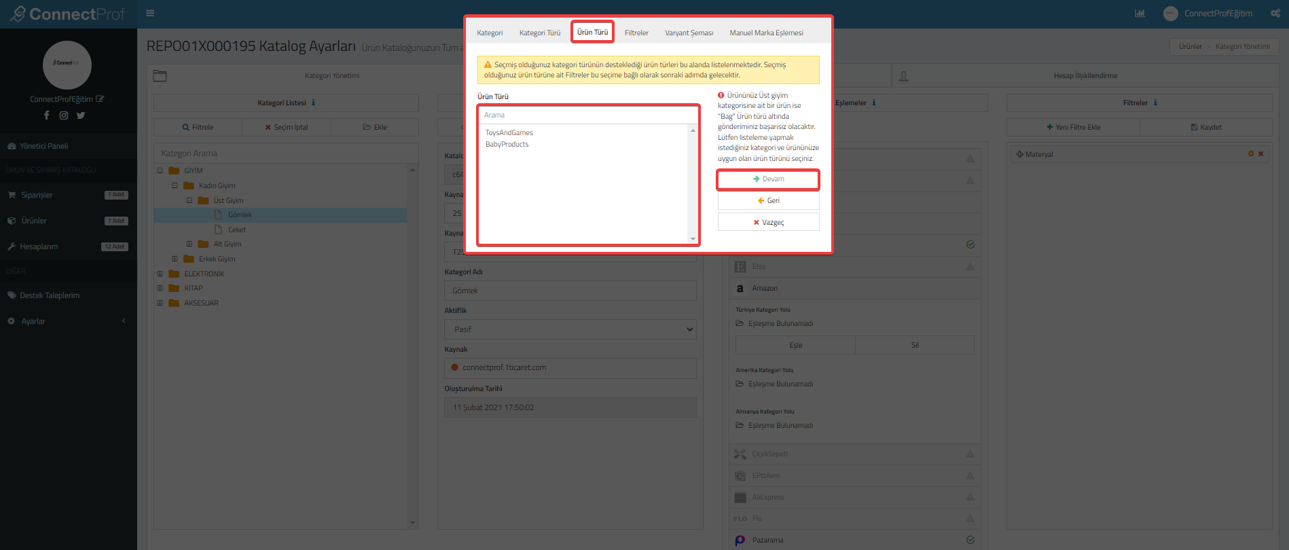The height and width of the screenshot is (550, 1289).
Task: Open the Aktiflik Pasif dropdown
Action: pos(570,329)
